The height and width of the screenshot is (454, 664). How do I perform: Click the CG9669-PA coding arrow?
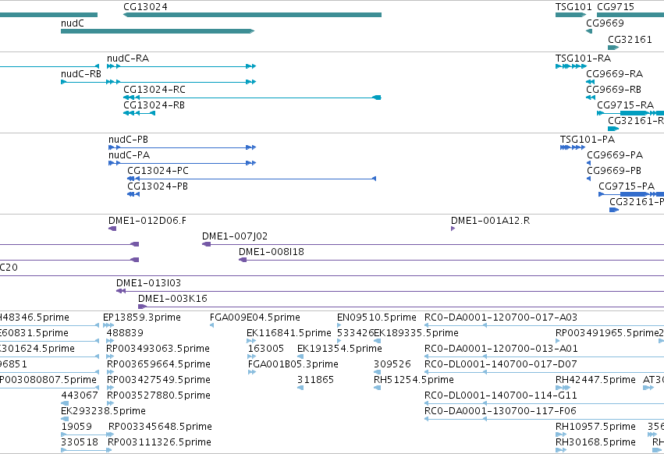(588, 163)
